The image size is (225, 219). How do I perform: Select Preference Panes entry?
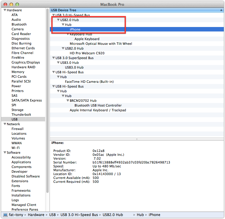25,210
